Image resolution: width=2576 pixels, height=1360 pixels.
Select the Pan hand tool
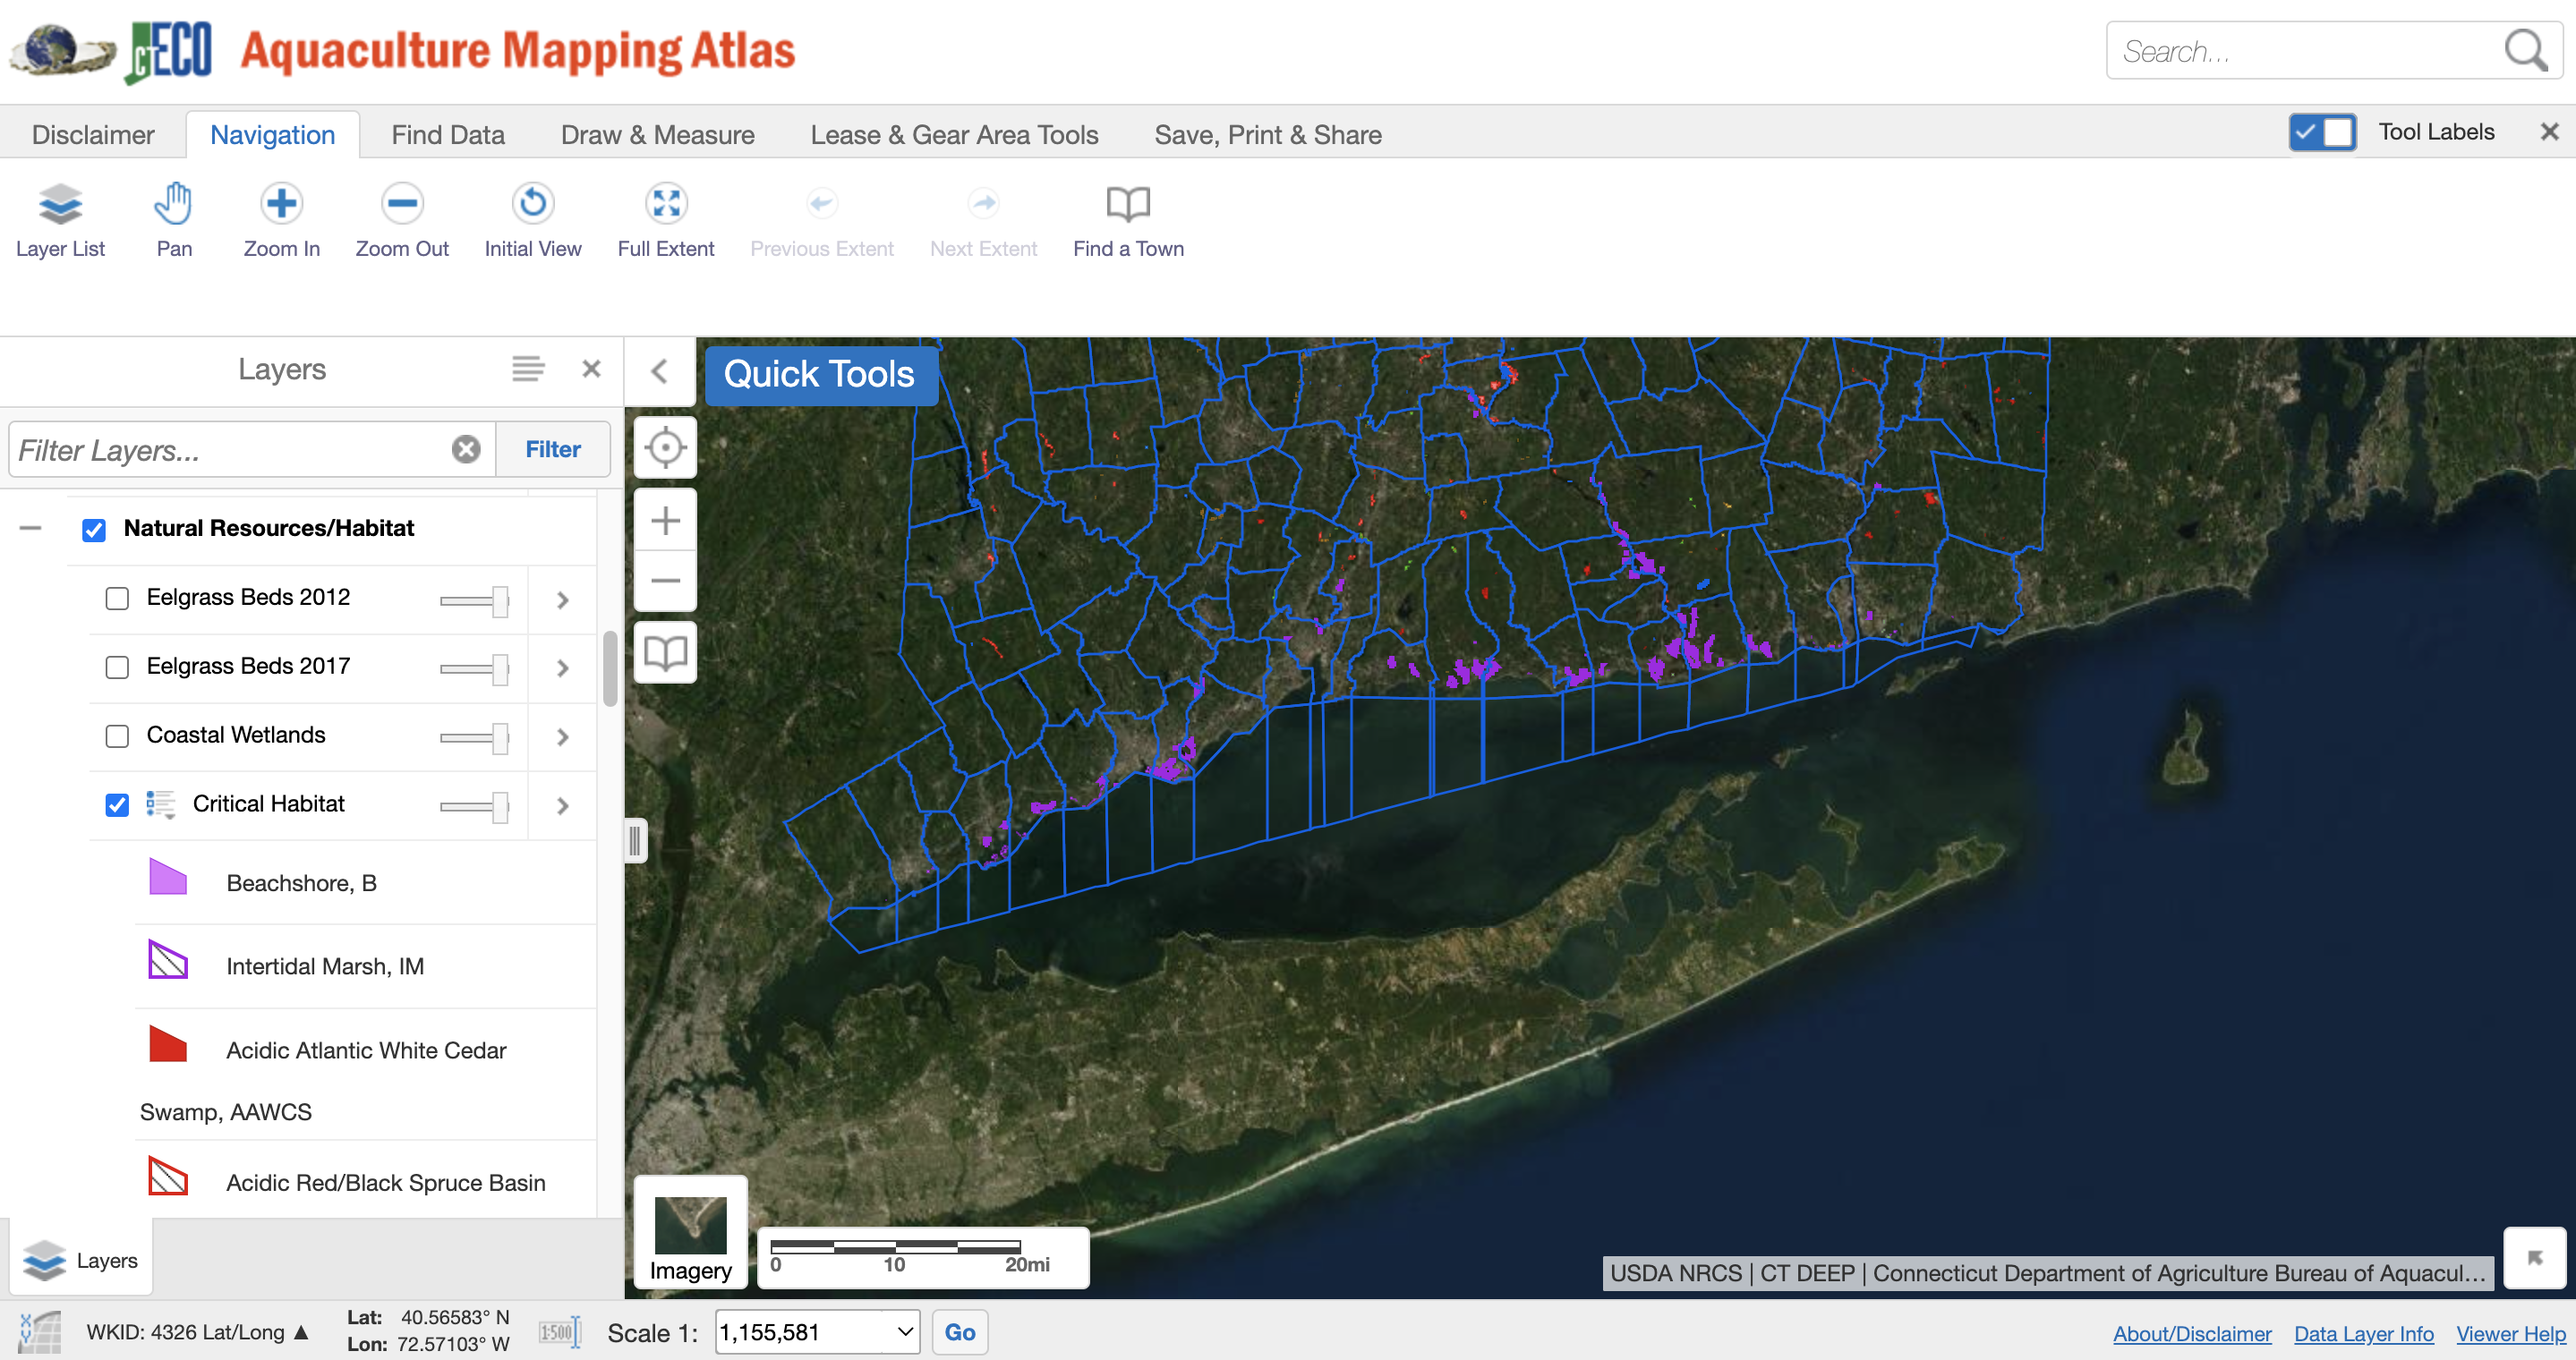173,205
